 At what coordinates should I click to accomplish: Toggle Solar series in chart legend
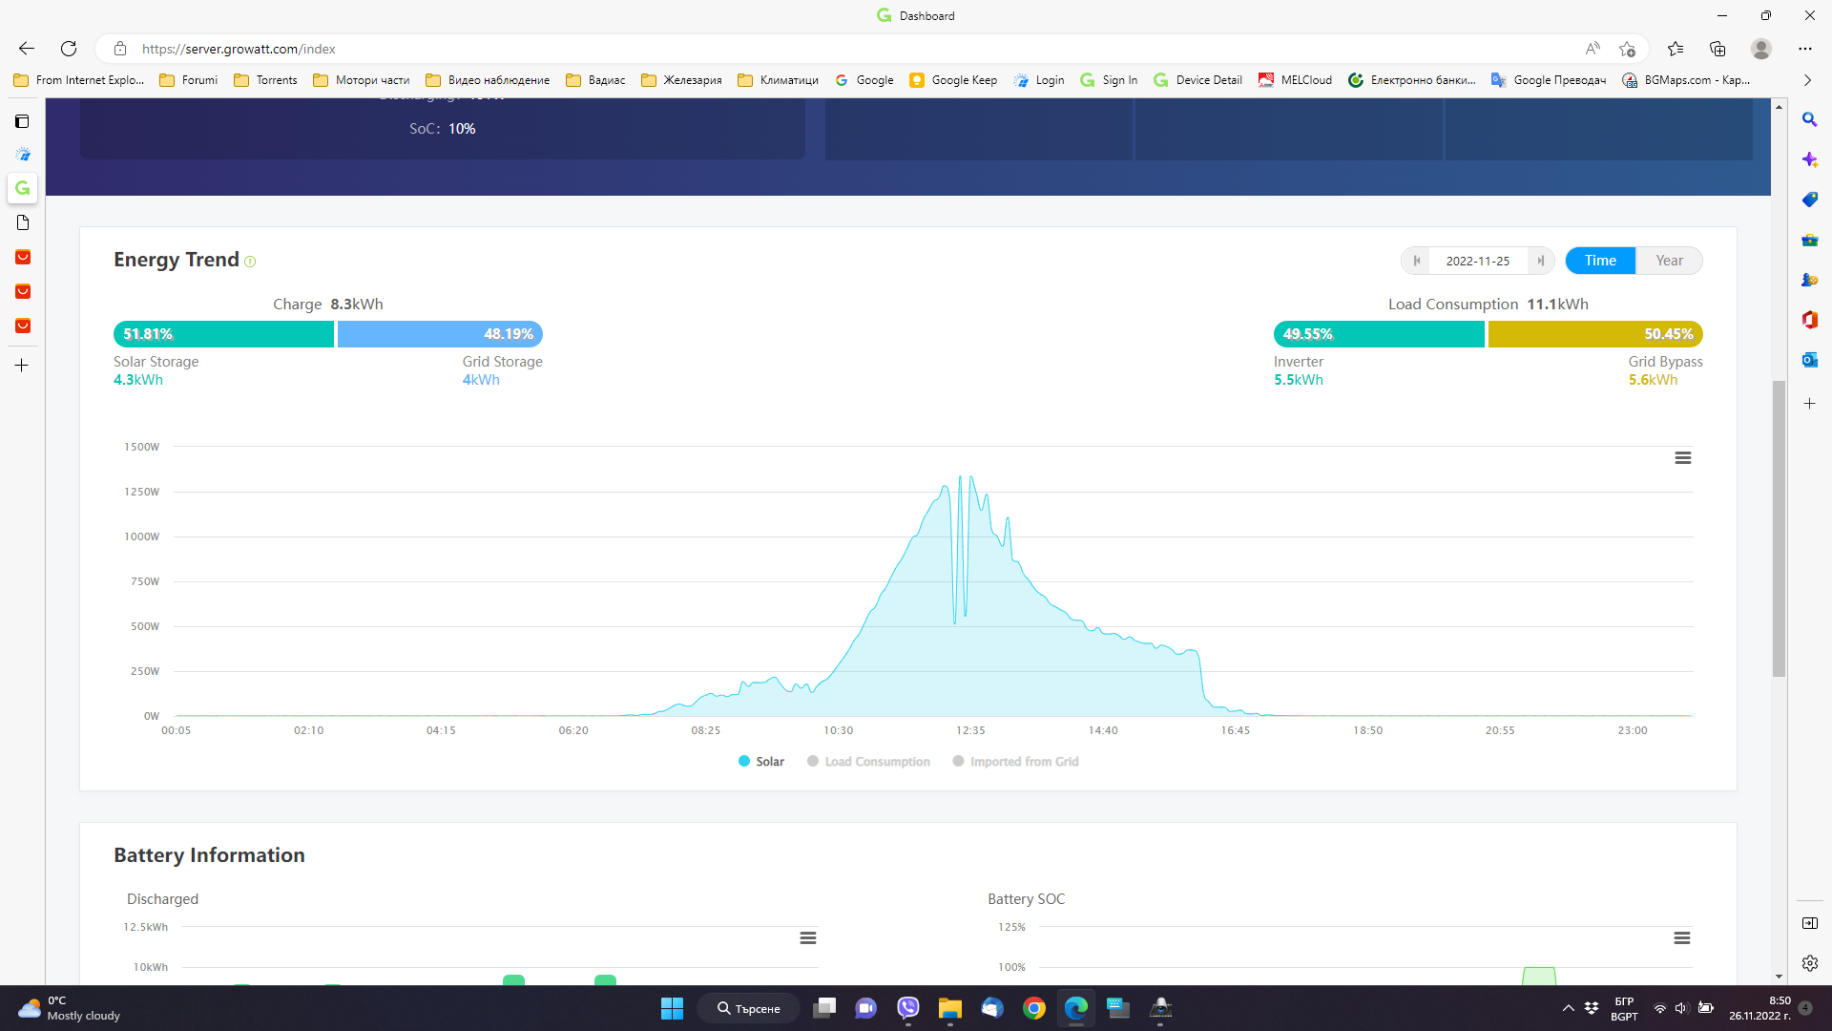click(760, 762)
